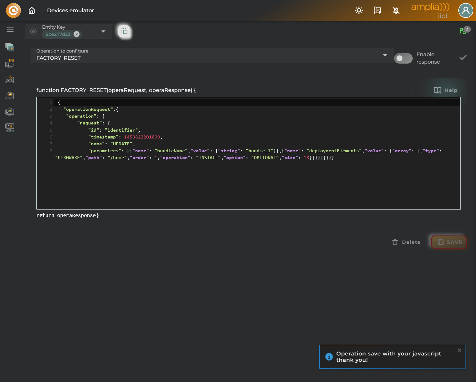
Task: Remove the 9ce277d23 entity key chip
Action: [77, 34]
